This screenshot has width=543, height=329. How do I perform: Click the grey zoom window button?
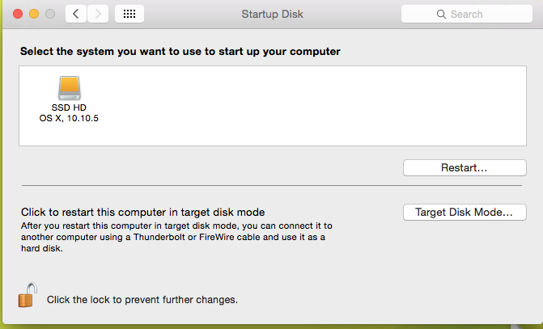click(x=50, y=14)
